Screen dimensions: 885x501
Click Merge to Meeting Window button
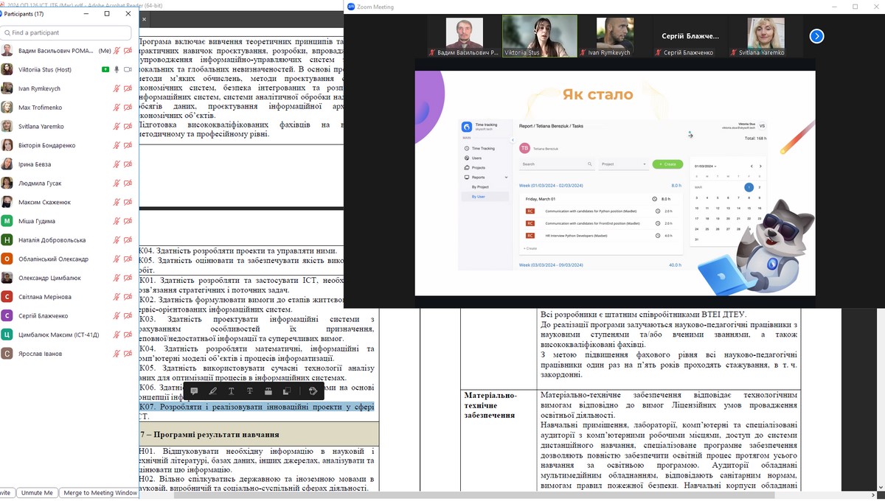pyautogui.click(x=100, y=493)
